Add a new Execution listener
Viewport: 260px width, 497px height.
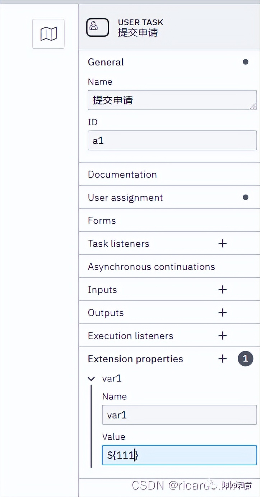pyautogui.click(x=223, y=336)
